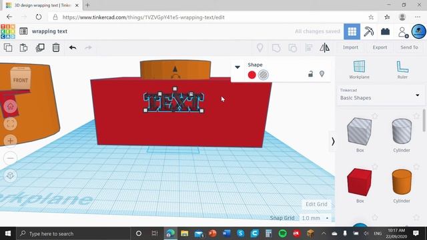427x240 pixels.
Task: Click the Redo arrow icon
Action: (88, 47)
